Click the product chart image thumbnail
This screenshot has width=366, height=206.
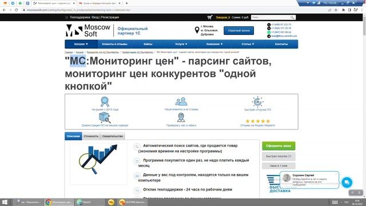pyautogui.click(x=98, y=164)
